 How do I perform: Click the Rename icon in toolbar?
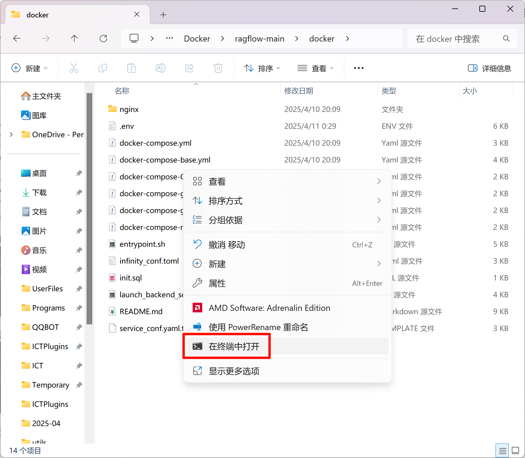click(160, 68)
